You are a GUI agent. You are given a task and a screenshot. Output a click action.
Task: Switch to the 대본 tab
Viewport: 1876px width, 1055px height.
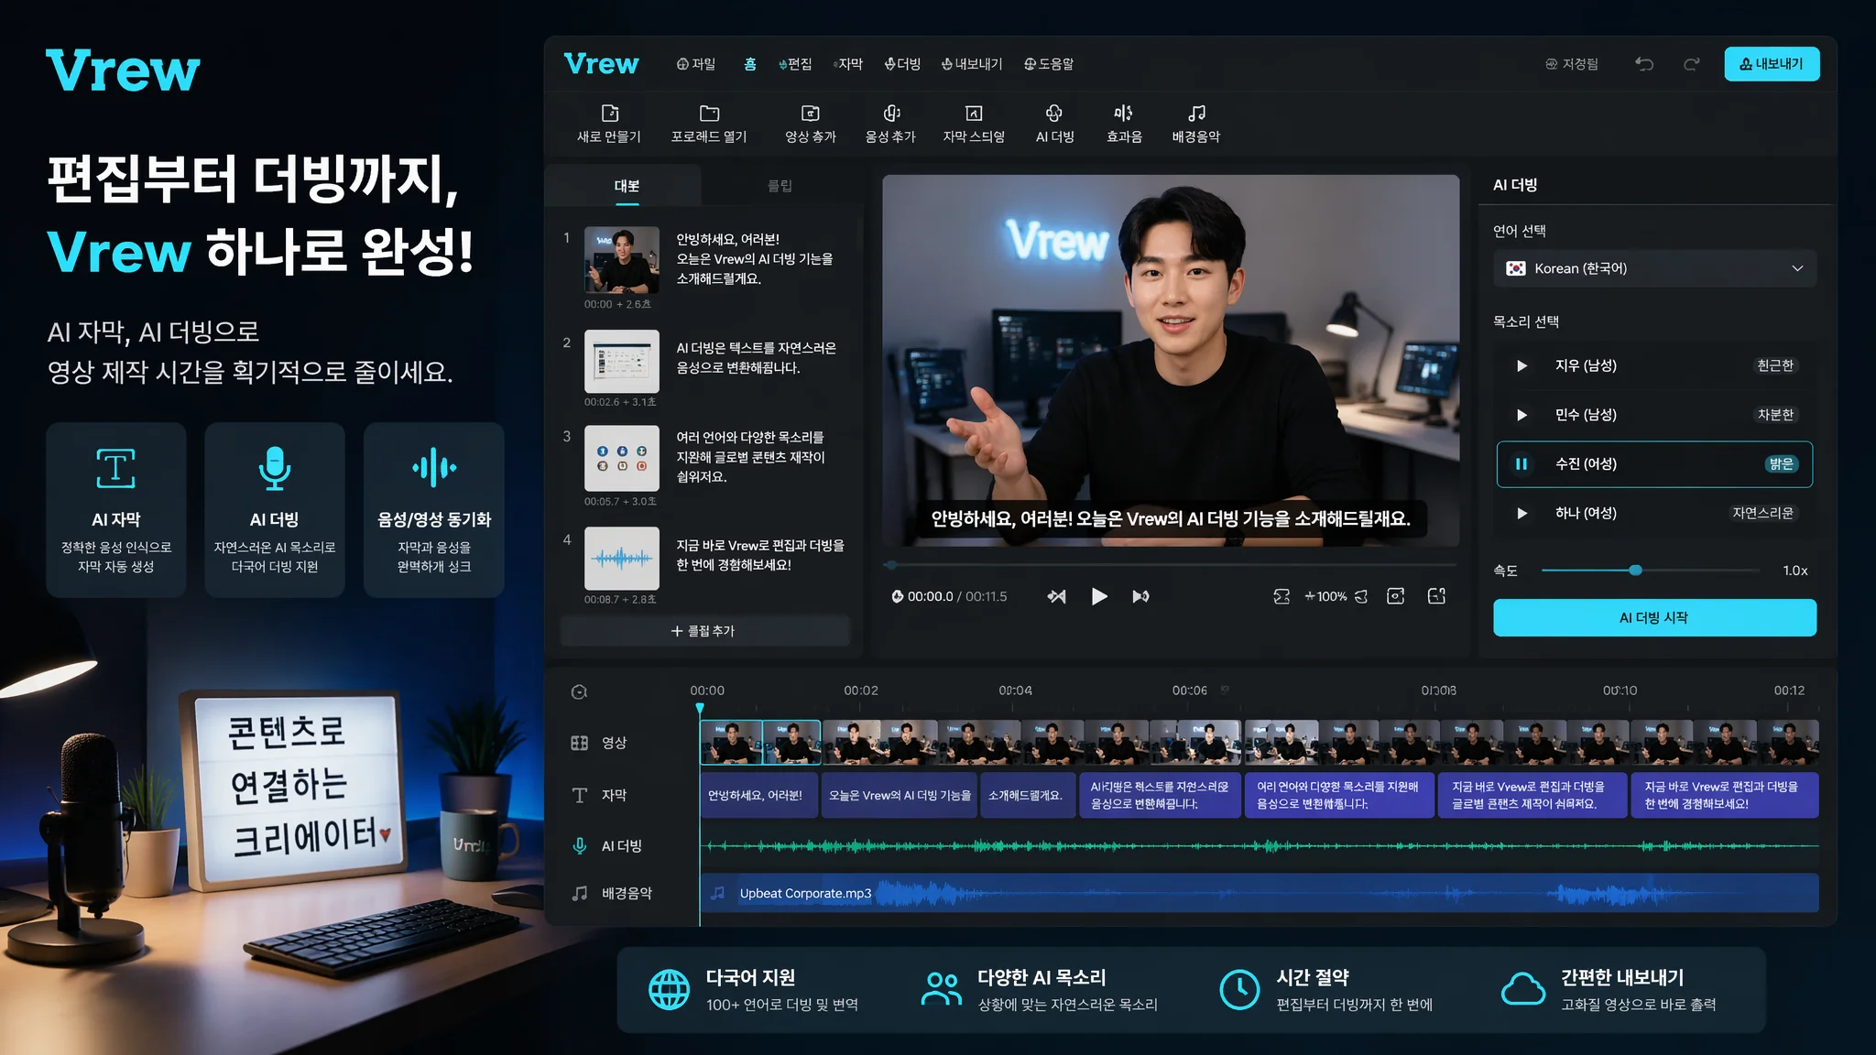pyautogui.click(x=627, y=186)
